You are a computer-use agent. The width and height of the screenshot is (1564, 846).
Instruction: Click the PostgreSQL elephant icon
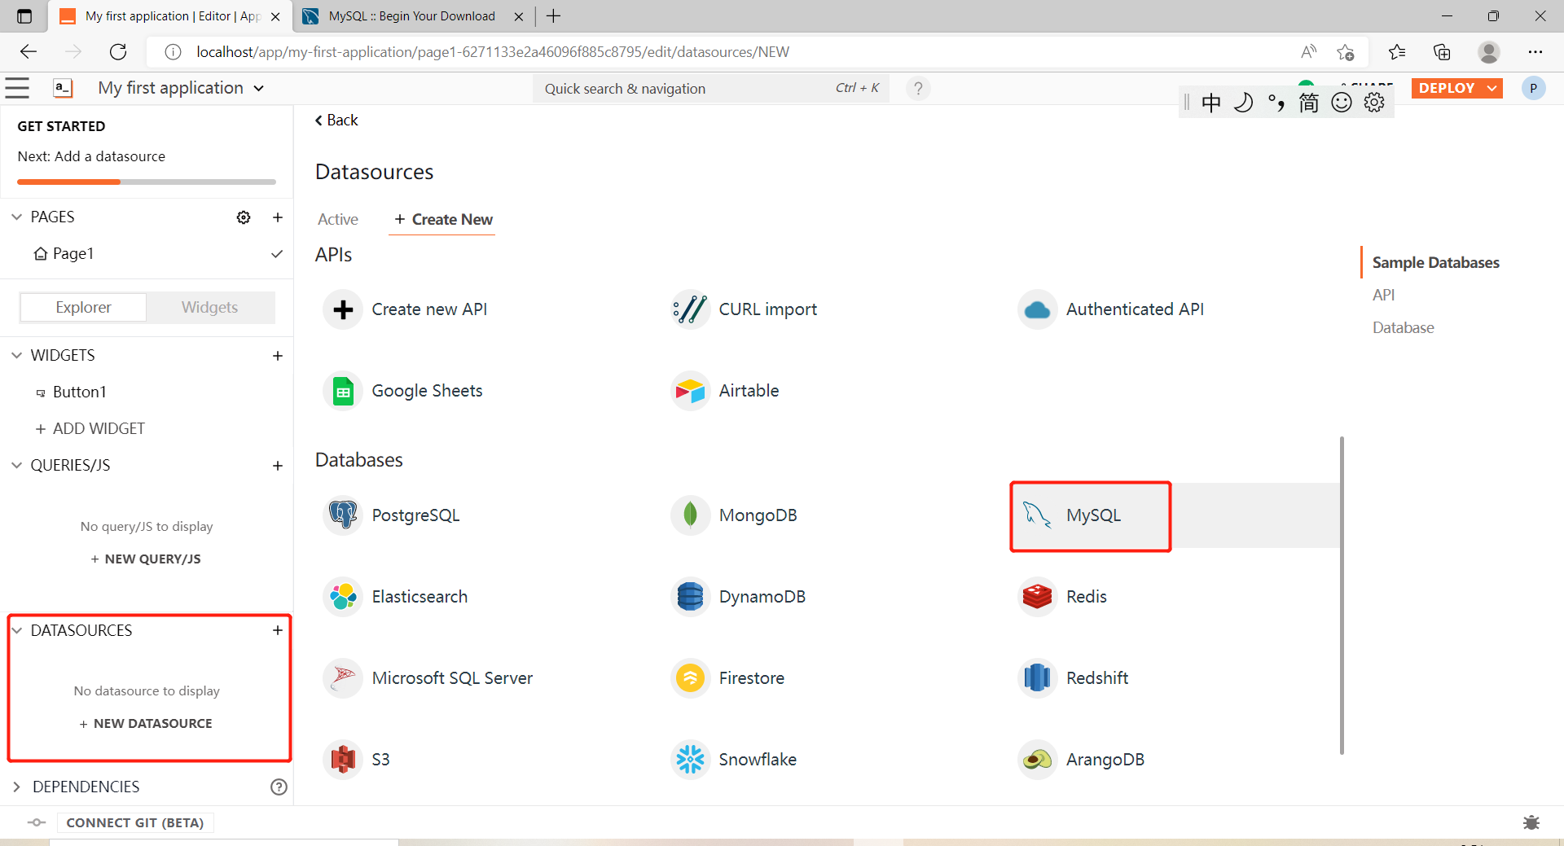[x=343, y=515]
